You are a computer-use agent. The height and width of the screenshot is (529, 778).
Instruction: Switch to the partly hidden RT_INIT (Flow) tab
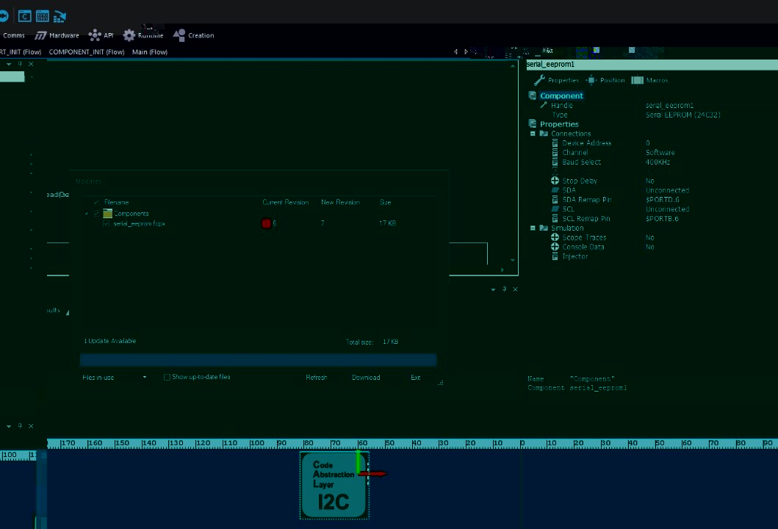click(21, 51)
